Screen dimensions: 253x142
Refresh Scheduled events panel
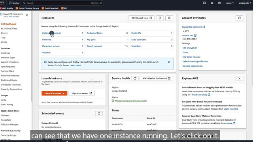point(99,113)
